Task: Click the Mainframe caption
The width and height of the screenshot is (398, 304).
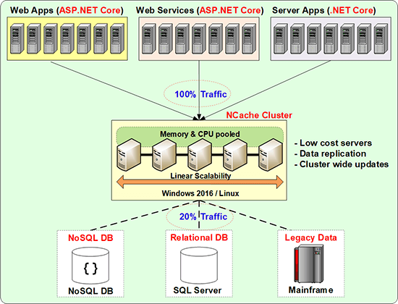Action: pos(310,290)
